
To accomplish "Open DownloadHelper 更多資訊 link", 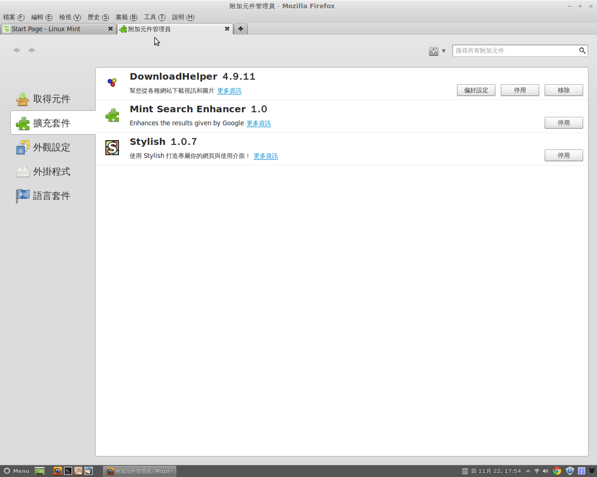I will [229, 91].
